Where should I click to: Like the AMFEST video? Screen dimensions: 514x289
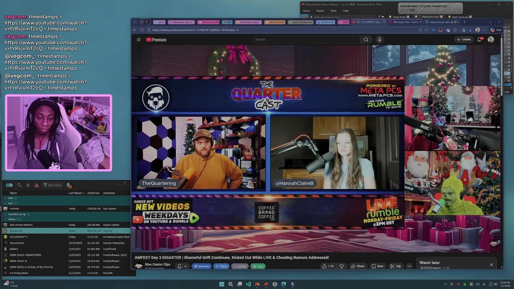tap(328, 266)
